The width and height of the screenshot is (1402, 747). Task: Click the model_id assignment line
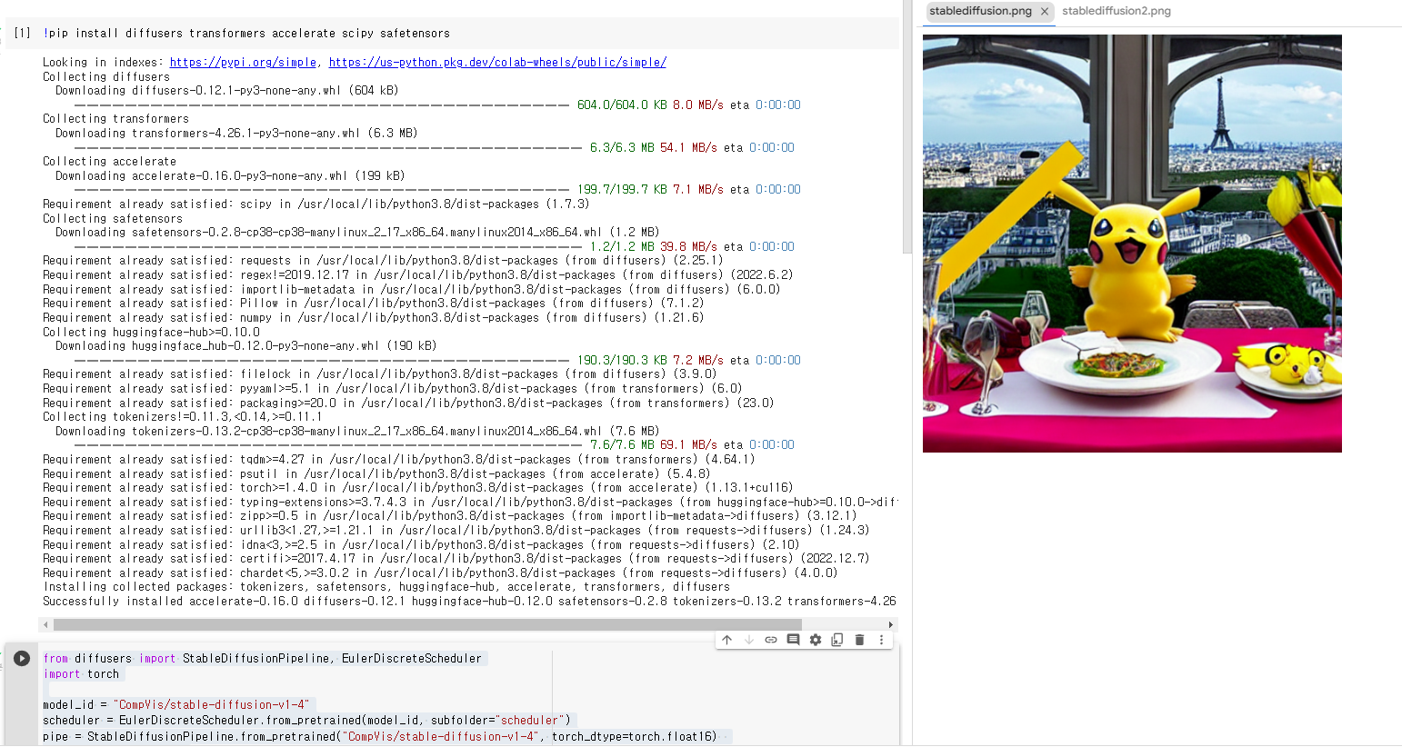[x=176, y=704]
